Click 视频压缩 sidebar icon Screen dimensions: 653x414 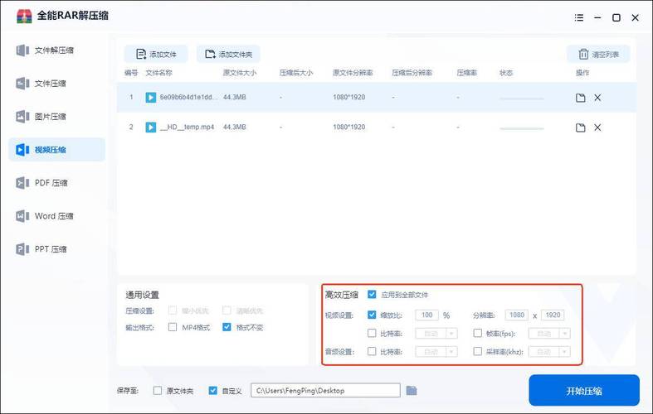[22, 150]
